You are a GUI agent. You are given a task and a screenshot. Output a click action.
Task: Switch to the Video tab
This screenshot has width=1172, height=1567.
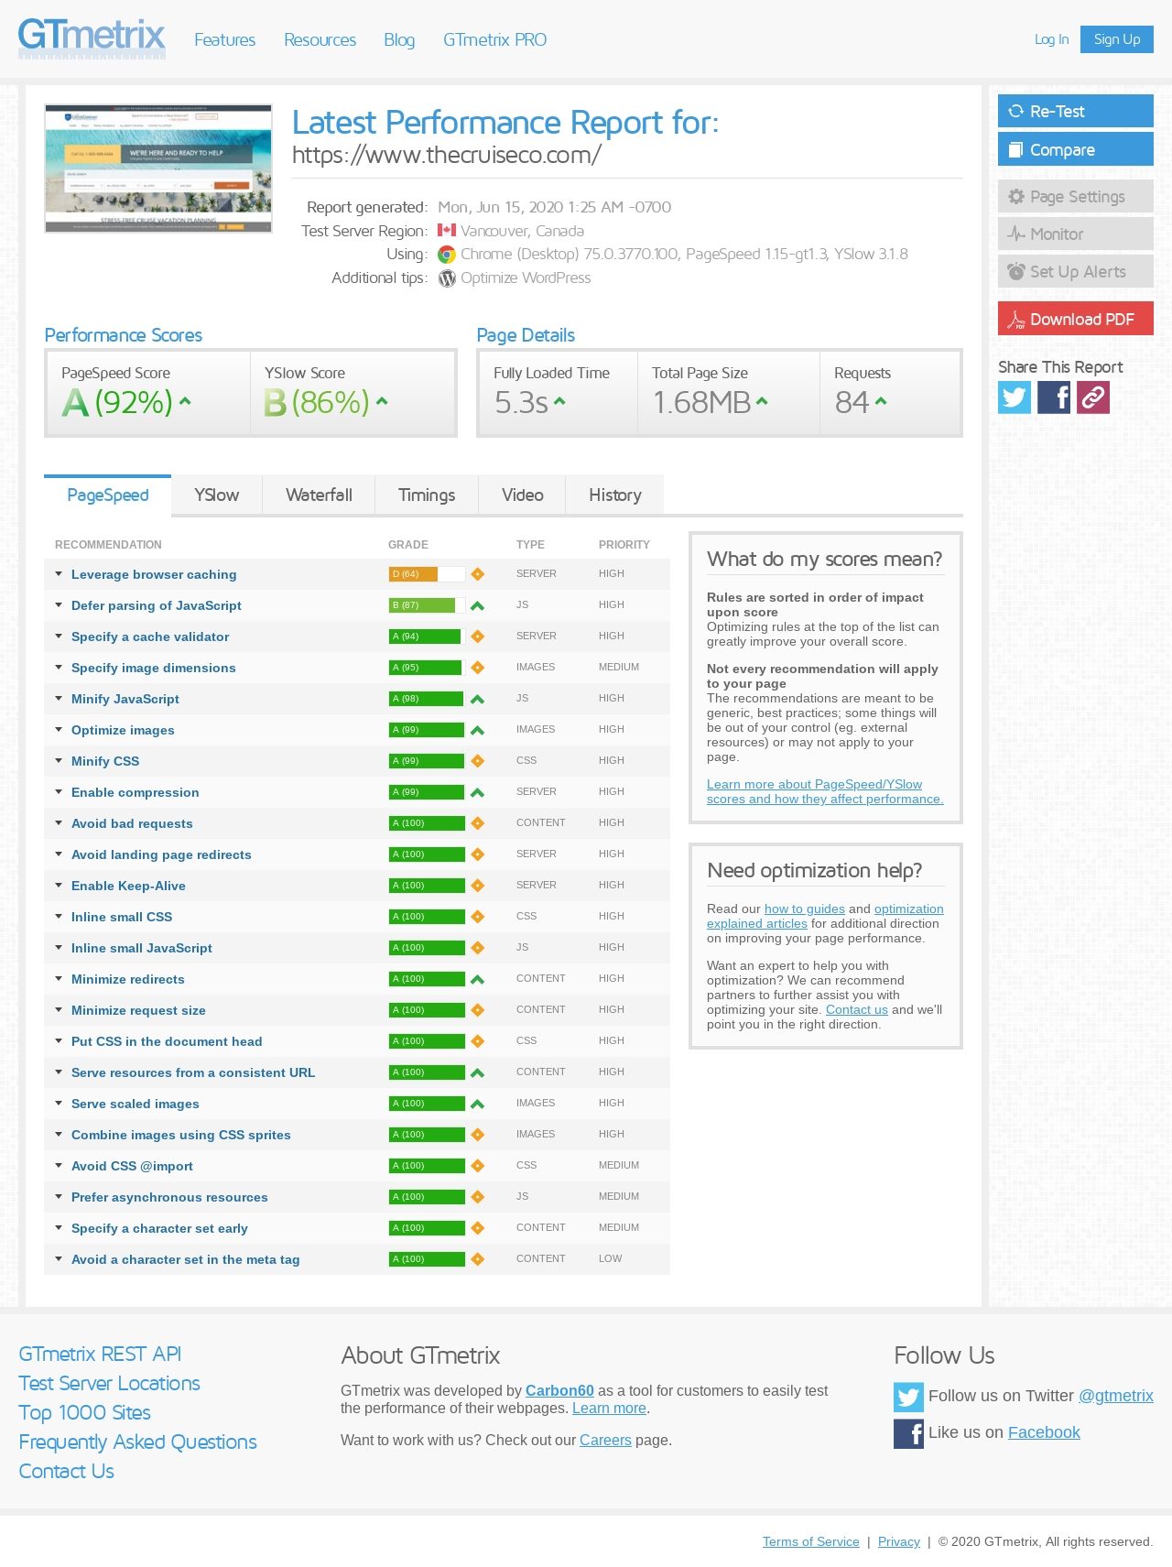click(523, 495)
